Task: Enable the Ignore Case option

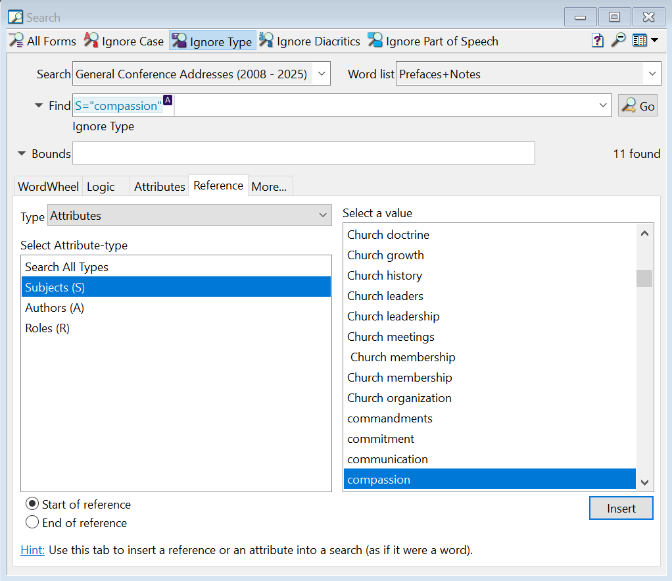Action: pyautogui.click(x=124, y=41)
